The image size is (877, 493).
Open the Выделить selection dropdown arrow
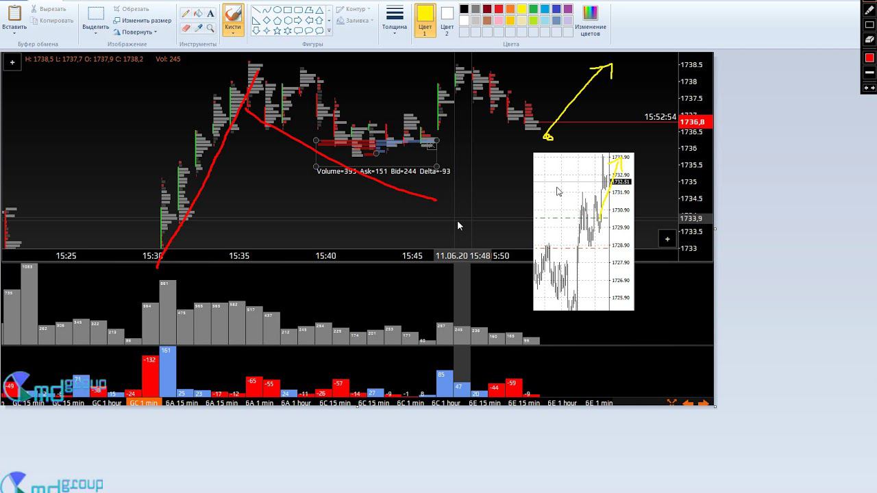click(96, 34)
